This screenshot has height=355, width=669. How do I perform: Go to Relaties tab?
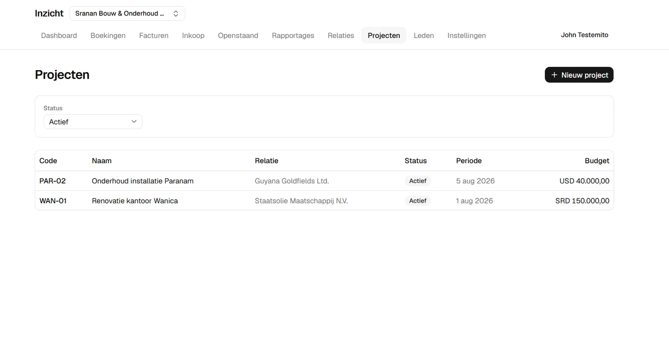pyautogui.click(x=341, y=35)
